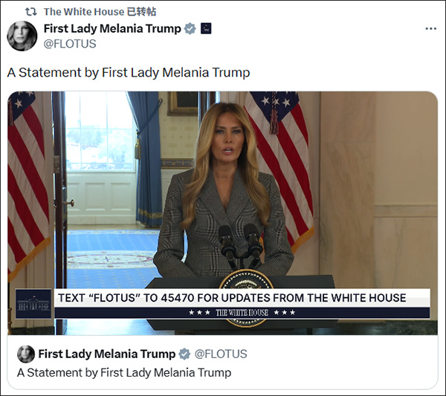This screenshot has width=446, height=396.
Task: Open Melania Trump's large profile avatar
Action: pos(22,36)
